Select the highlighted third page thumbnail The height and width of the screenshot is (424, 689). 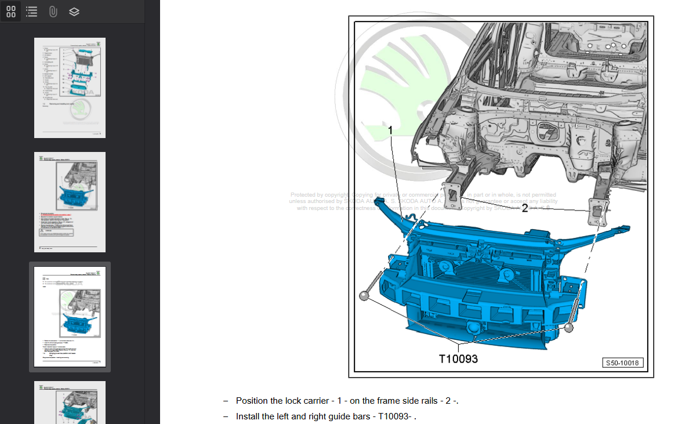[70, 317]
